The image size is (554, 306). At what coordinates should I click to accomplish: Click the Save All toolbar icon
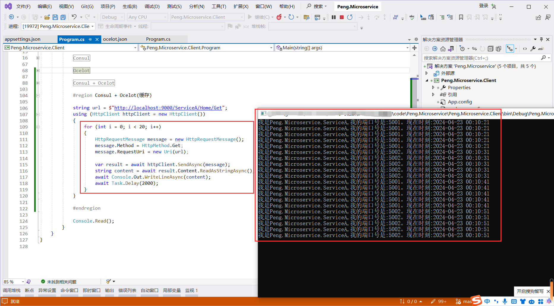point(63,17)
